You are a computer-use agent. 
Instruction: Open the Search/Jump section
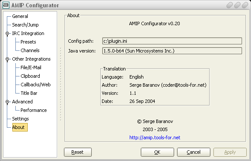pos(25,25)
